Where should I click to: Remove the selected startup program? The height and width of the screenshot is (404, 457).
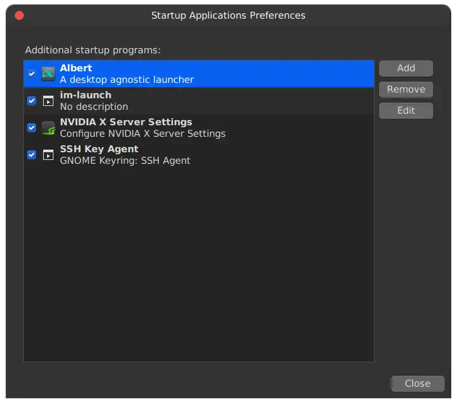pos(406,89)
